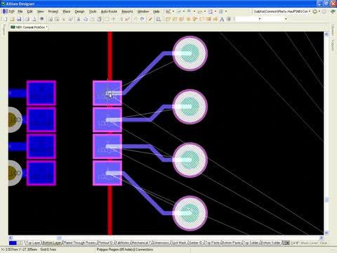337x253 pixels.
Task: Click the vertical scrollbar down arrow
Action: pos(326,233)
